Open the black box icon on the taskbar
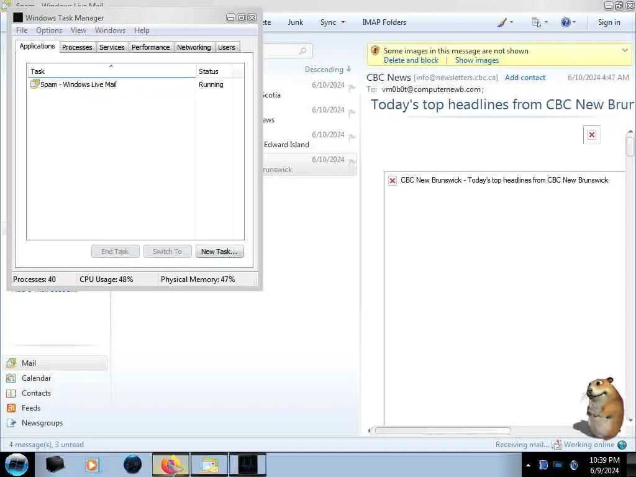Screen dimensions: 636x477 [55, 465]
